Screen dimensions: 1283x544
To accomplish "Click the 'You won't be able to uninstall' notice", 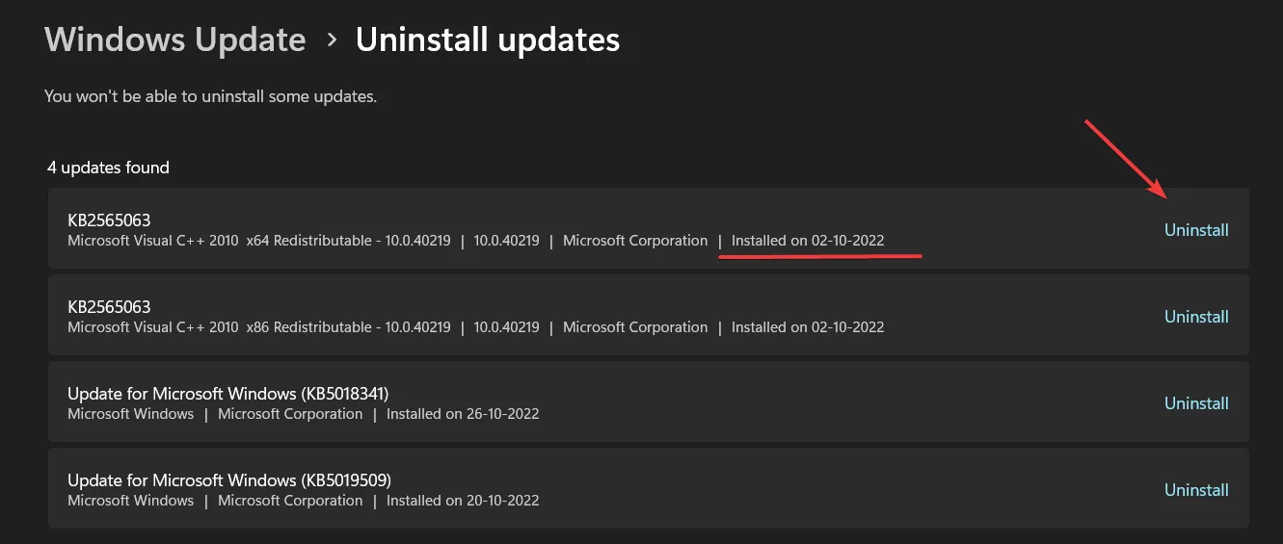I will pos(210,96).
